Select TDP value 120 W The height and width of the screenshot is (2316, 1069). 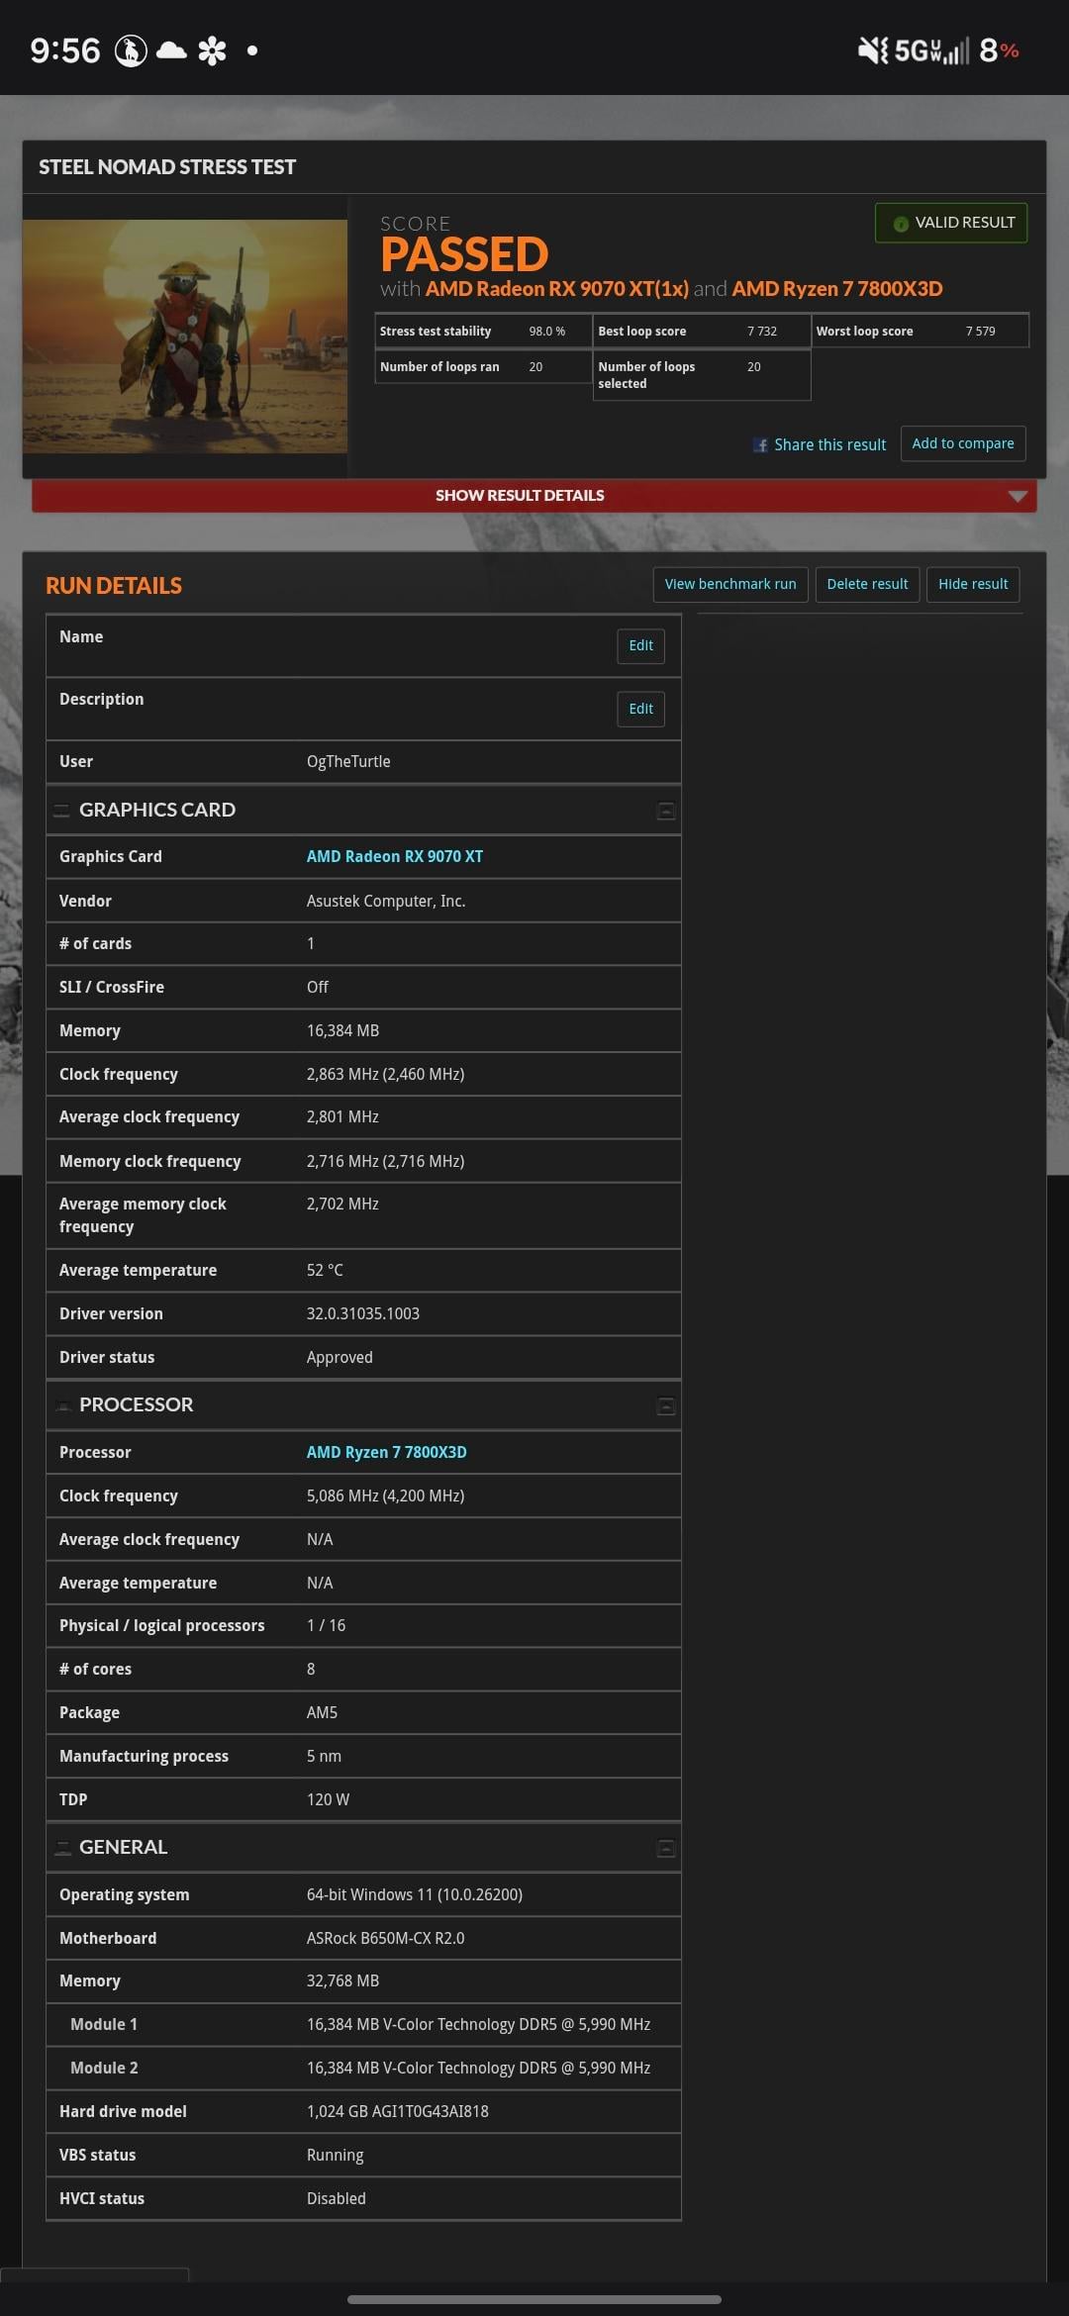[x=328, y=1799]
